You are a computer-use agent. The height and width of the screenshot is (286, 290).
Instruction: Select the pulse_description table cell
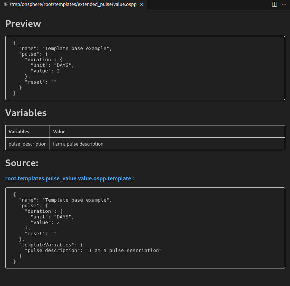28,144
